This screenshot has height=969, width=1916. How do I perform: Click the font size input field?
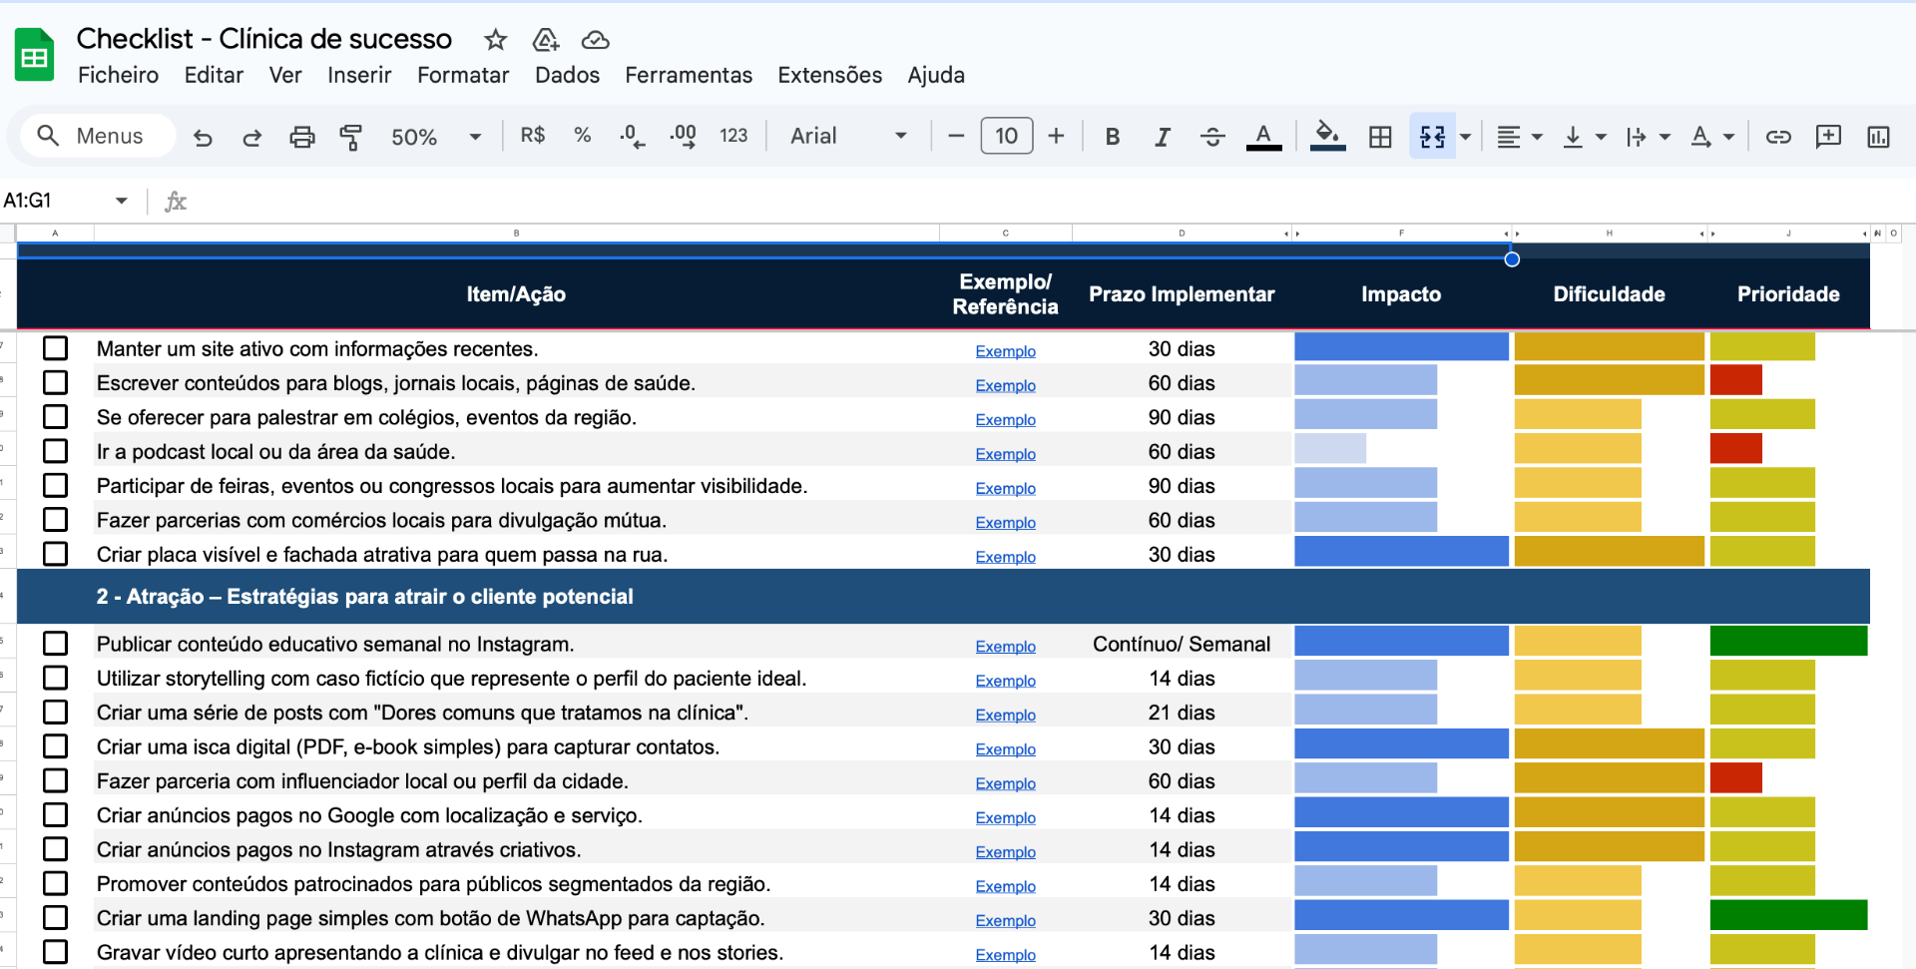coord(1006,136)
